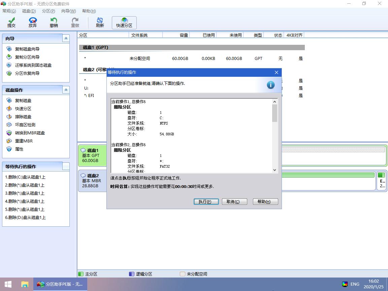Viewport: 388px width, 291px height.
Task: Collapse the 向导 panel
Action: pyautogui.click(x=66, y=38)
